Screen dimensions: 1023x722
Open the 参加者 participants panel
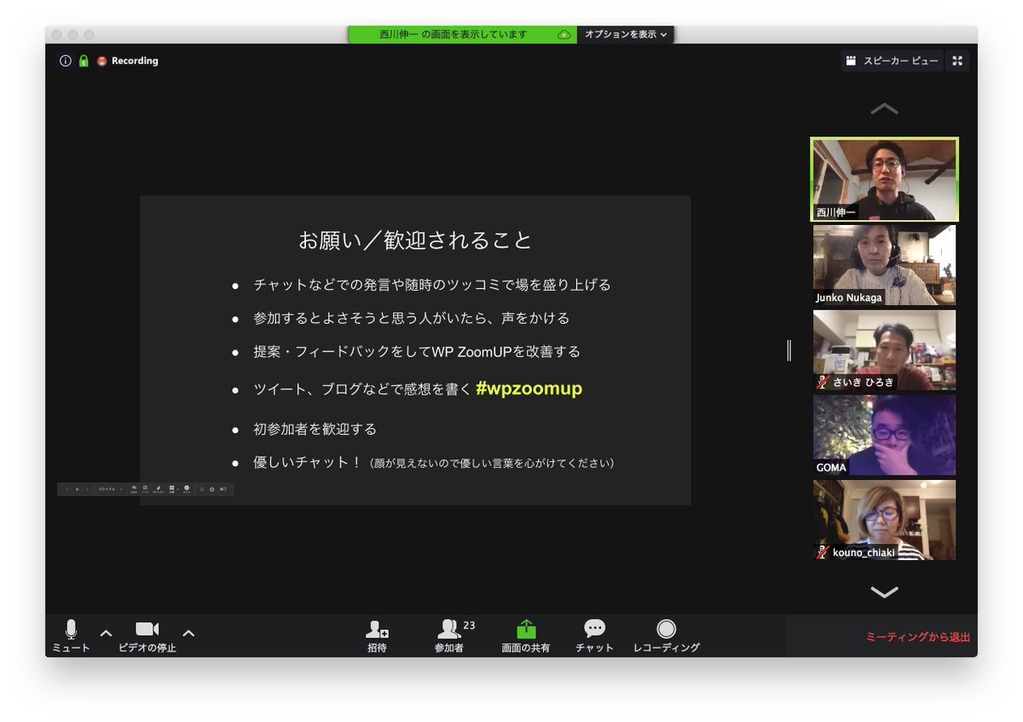pyautogui.click(x=449, y=636)
